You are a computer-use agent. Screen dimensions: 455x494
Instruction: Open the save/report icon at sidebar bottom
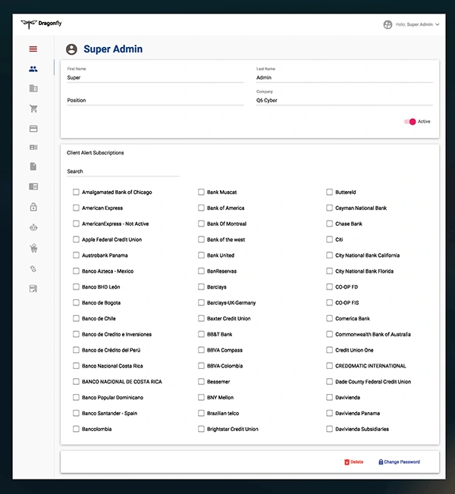[x=33, y=289]
